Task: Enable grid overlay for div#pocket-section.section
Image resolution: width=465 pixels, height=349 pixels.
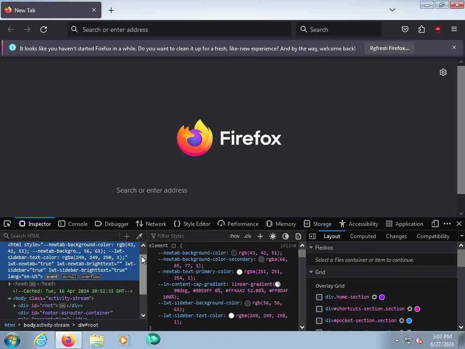Action: tap(319, 321)
